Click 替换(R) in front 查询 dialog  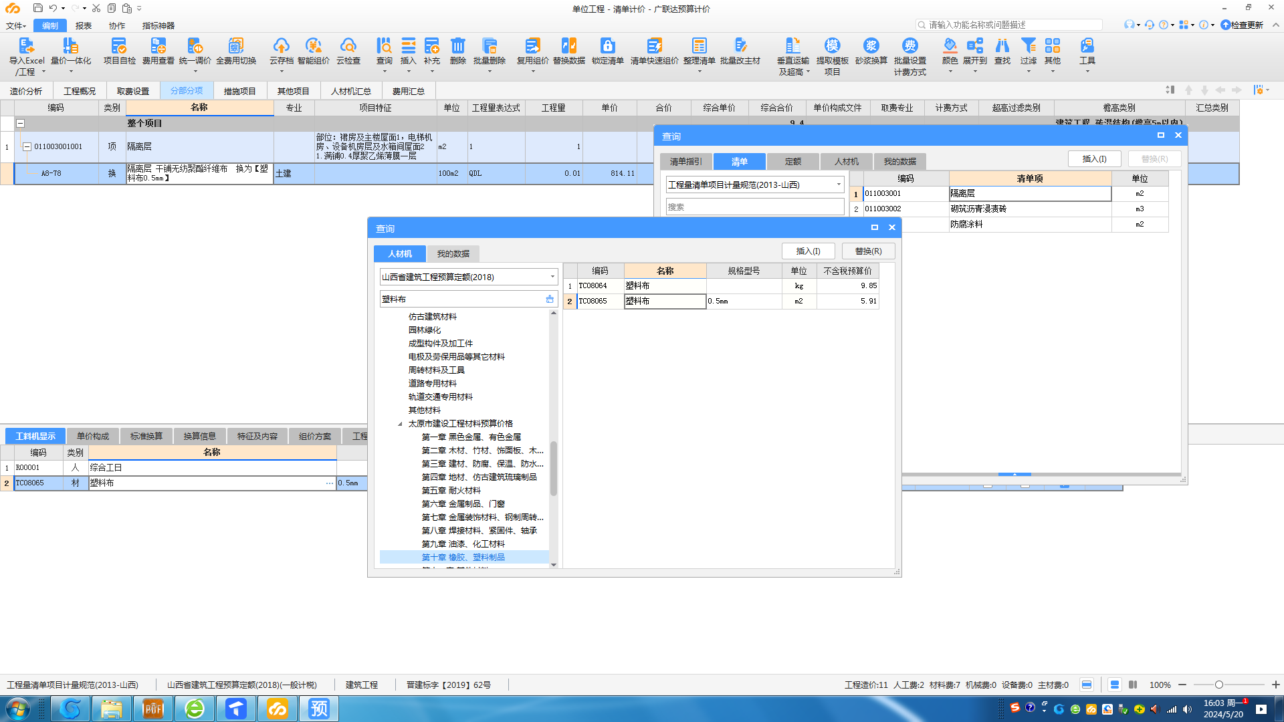point(868,251)
